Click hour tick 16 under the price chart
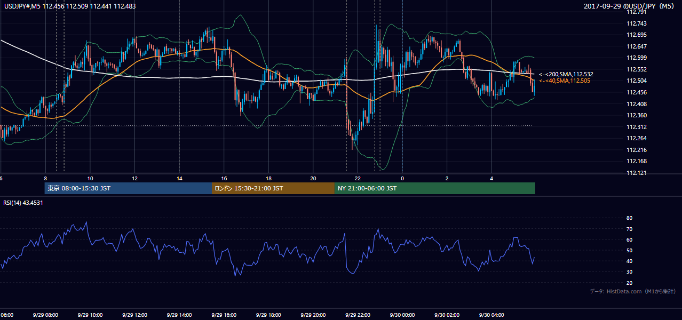 pos(224,178)
